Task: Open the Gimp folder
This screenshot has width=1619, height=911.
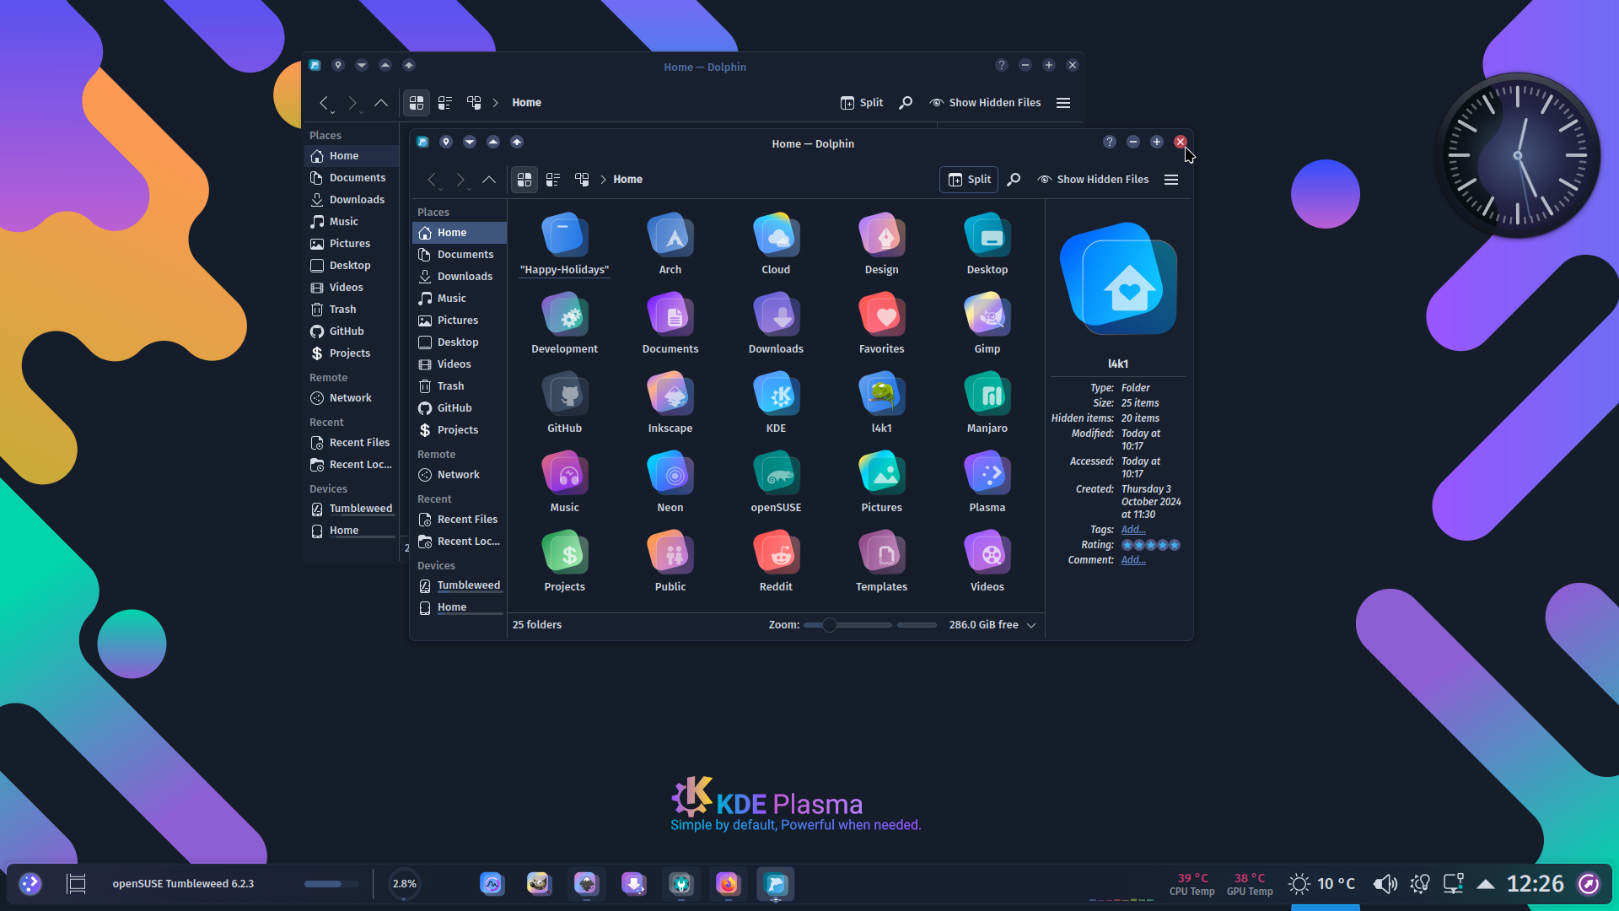Action: click(987, 324)
